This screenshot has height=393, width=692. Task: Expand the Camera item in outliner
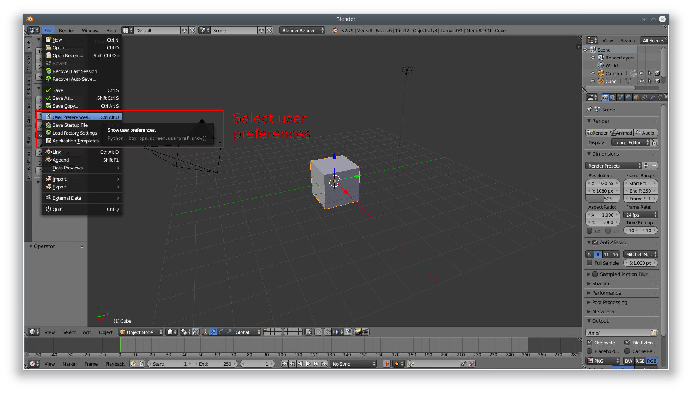(593, 73)
